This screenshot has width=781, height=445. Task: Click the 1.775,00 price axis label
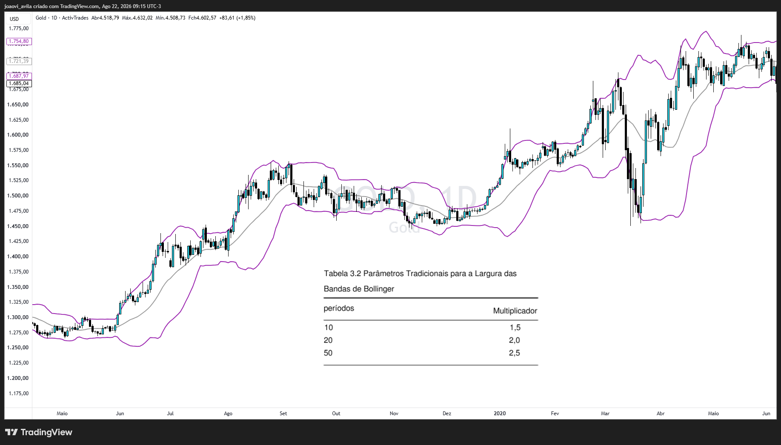(19, 29)
